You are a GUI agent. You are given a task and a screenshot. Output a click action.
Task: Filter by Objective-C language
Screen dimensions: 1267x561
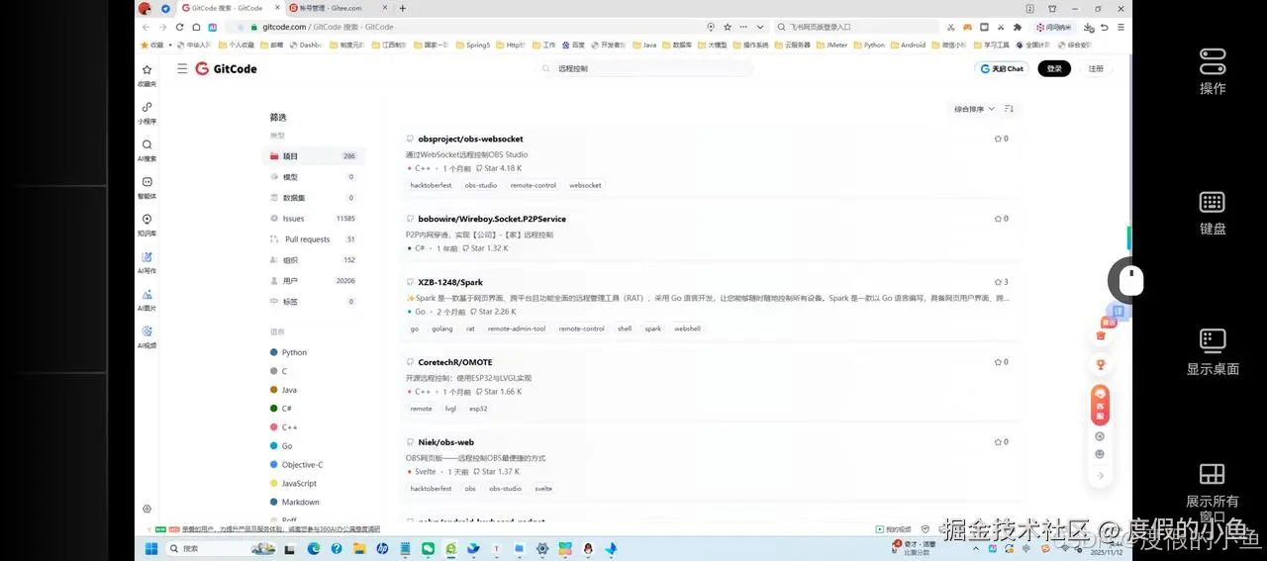pyautogui.click(x=296, y=465)
